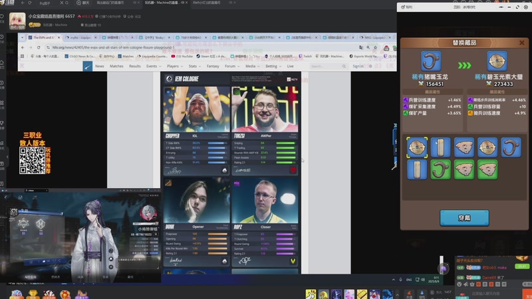Click the 兵营训练容量 +10 attribute

coord(497,106)
